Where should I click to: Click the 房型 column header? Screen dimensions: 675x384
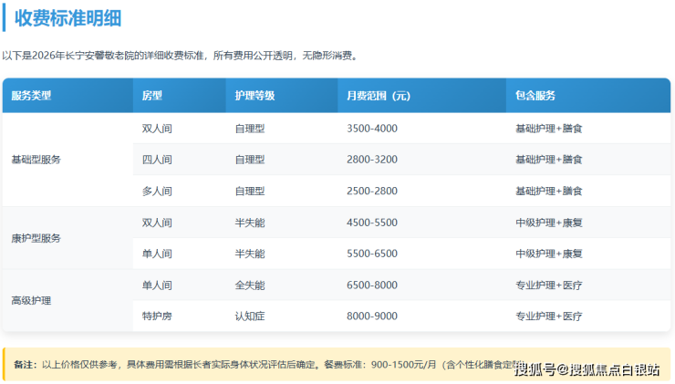(x=151, y=96)
